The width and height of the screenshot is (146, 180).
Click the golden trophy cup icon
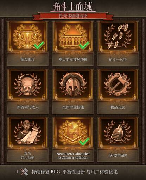[x=27, y=36]
